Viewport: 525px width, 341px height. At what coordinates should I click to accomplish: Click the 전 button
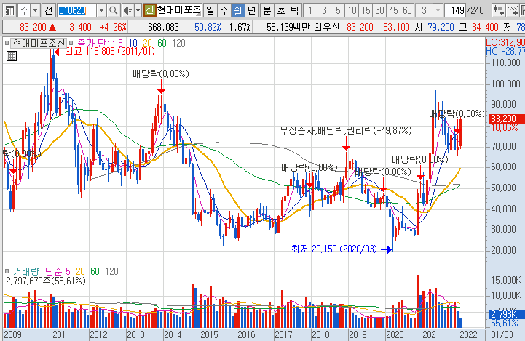49,10
